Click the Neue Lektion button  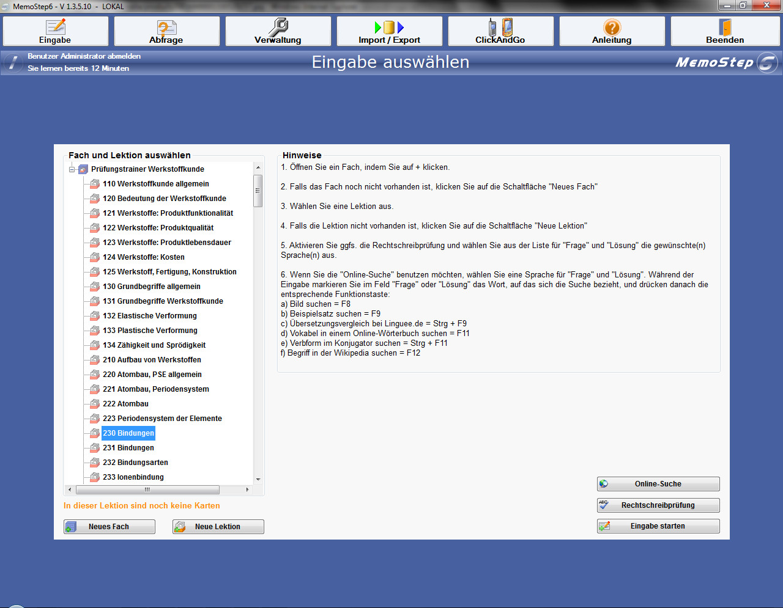(x=218, y=527)
